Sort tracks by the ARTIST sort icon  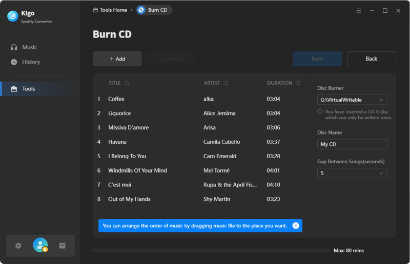point(225,83)
